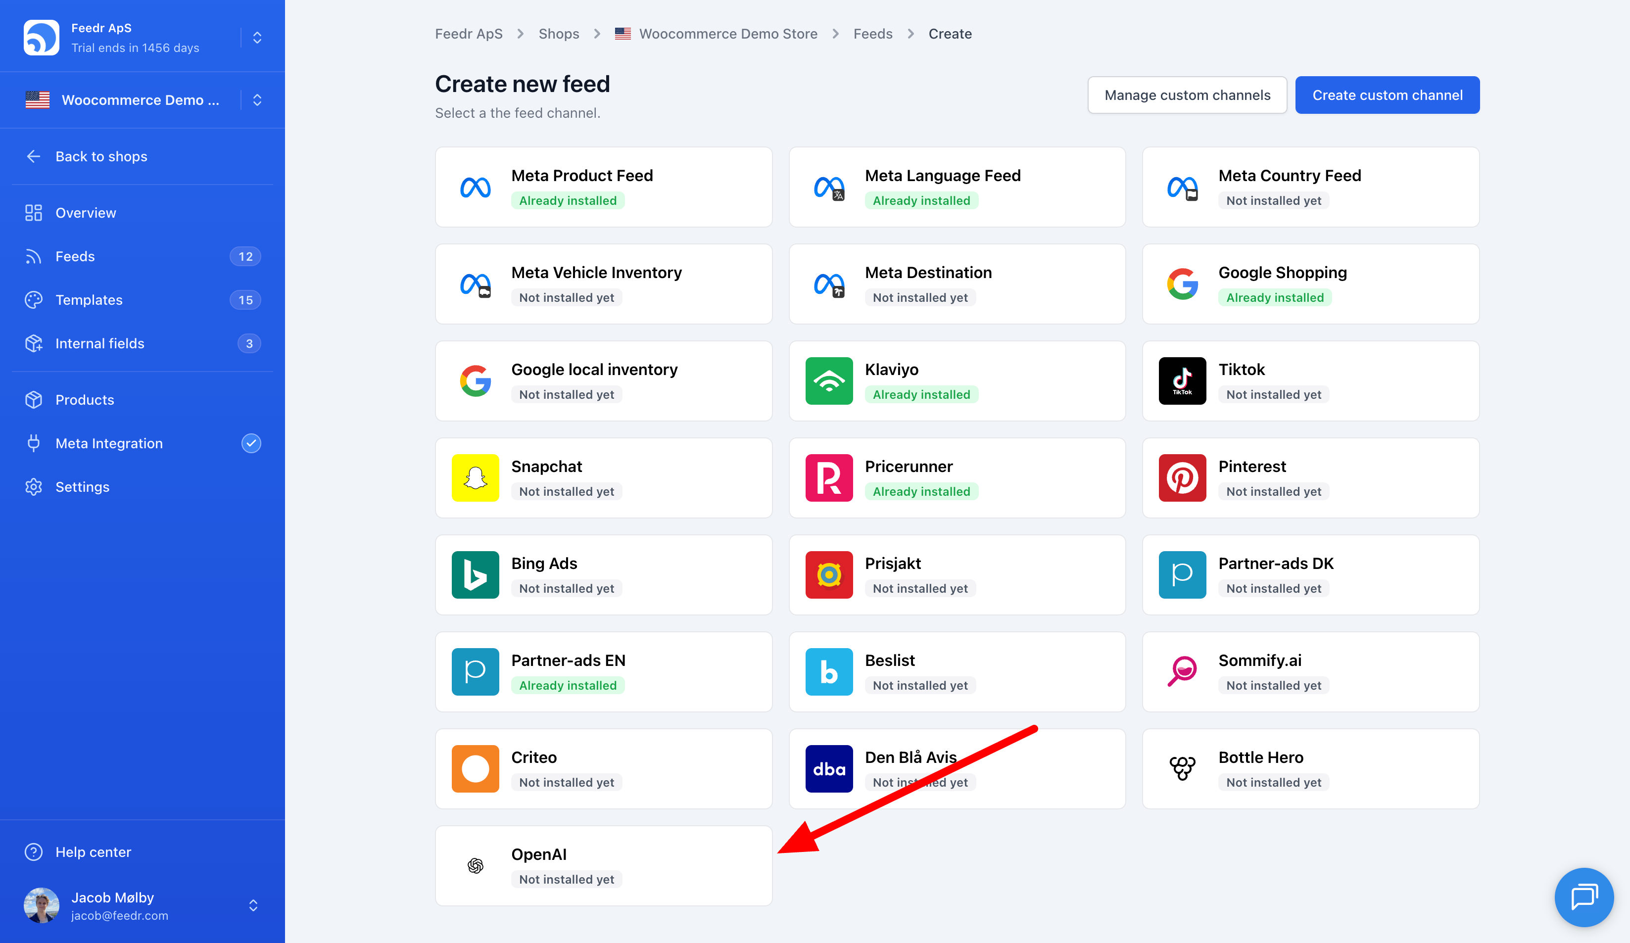Click the Jacob Mølby avatar photo

click(42, 905)
